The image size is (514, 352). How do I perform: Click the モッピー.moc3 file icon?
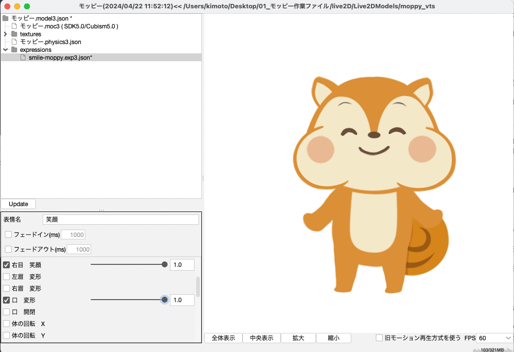click(14, 26)
